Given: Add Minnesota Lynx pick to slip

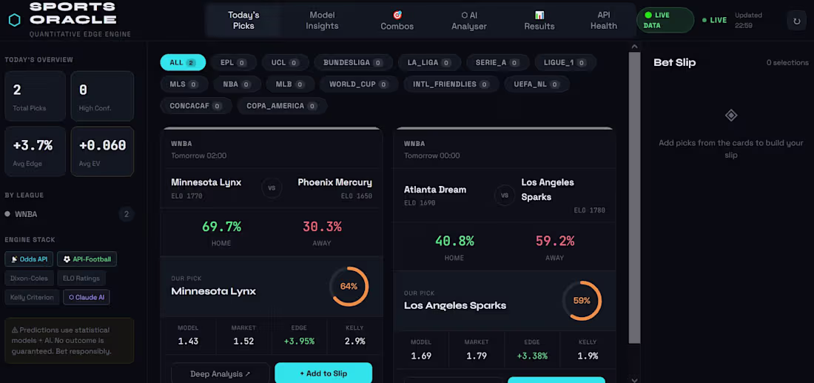Looking at the screenshot, I should (323, 373).
